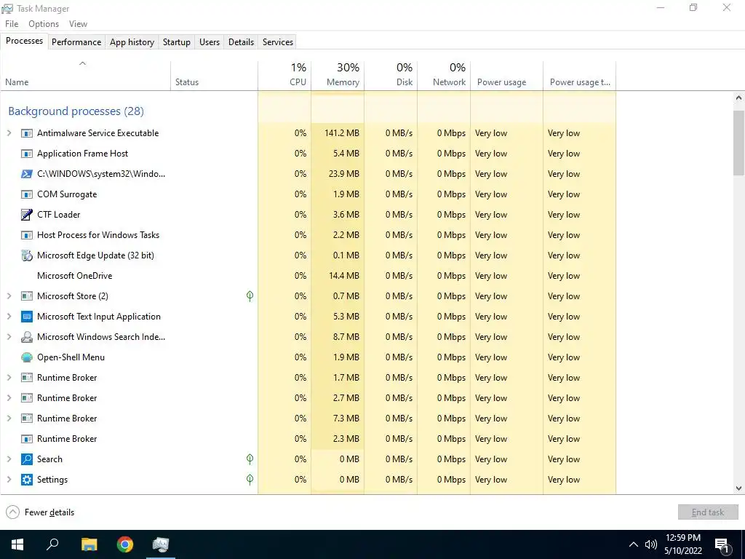Image resolution: width=745 pixels, height=559 pixels.
Task: Click the green leaf status icon for Microsoft Store
Action: [x=250, y=296]
